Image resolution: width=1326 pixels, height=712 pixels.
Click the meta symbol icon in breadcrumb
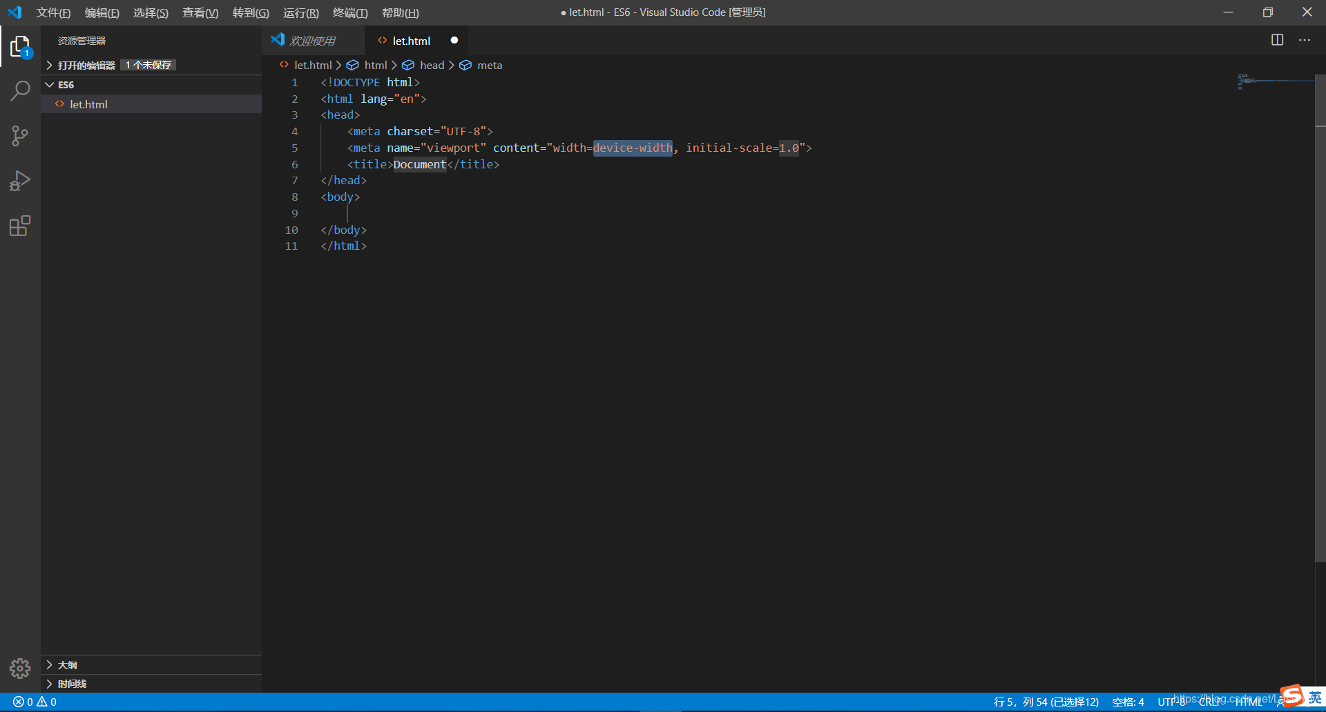465,65
